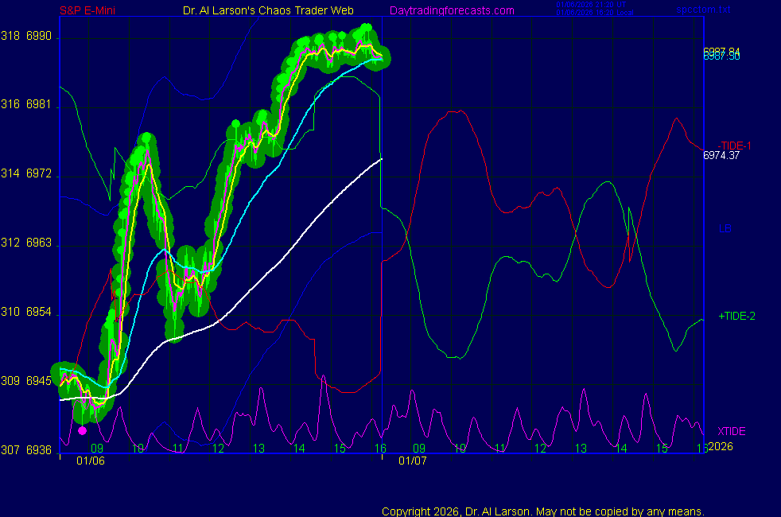Click the magenta dot marker near 09:00
Screen dimensions: 781x517
click(x=82, y=430)
